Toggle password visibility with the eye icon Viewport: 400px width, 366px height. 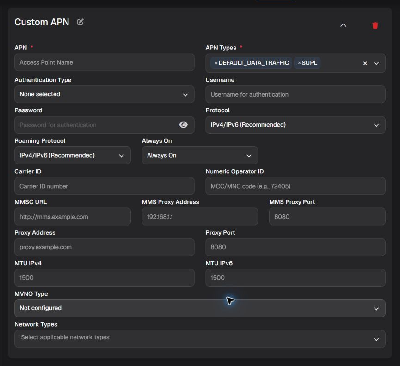click(x=183, y=125)
